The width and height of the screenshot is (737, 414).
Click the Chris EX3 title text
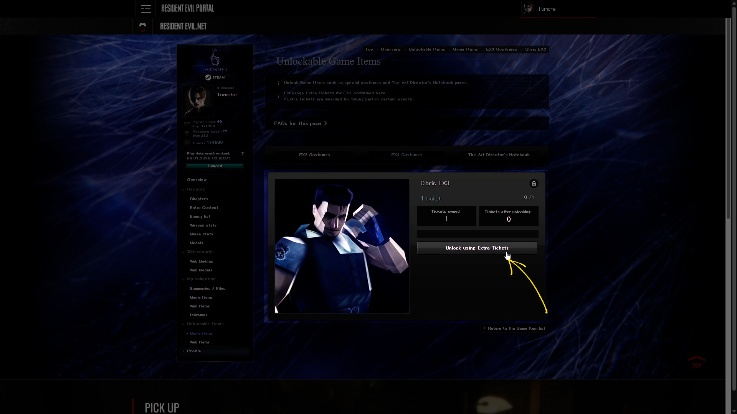pos(435,183)
